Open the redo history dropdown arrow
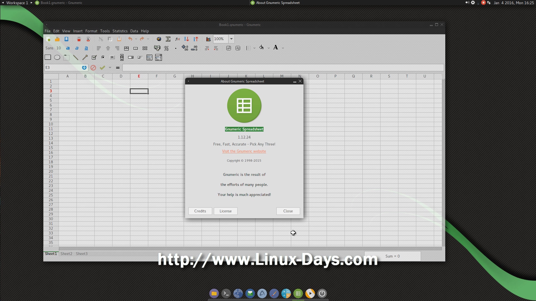This screenshot has width=536, height=301. pyautogui.click(x=148, y=39)
